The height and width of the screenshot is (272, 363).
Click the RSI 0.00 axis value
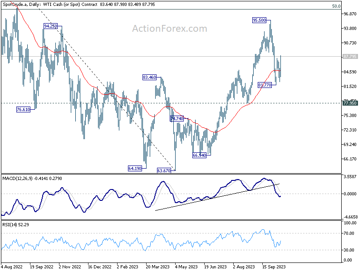pyautogui.click(x=348, y=260)
